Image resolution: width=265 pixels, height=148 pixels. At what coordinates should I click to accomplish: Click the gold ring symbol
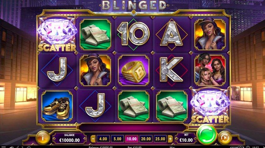pos(134,71)
